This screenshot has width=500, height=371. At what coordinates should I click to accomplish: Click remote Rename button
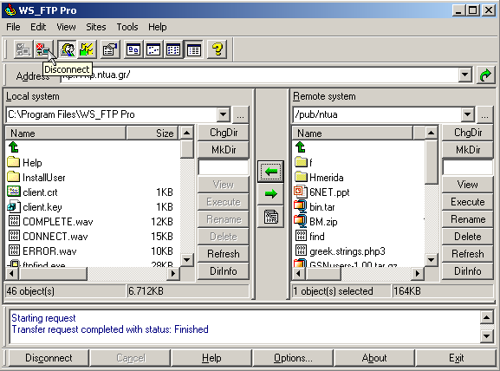467,219
